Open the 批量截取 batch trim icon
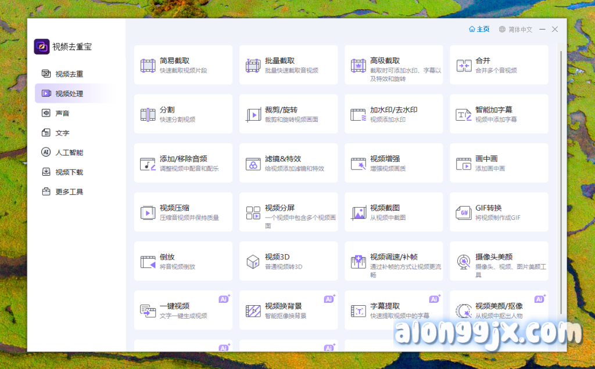The image size is (595, 369). point(253,66)
